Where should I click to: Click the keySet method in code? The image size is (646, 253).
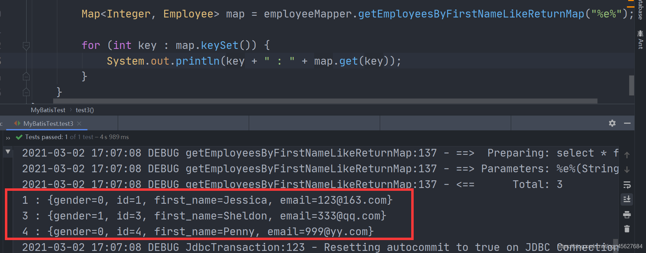[x=219, y=45]
